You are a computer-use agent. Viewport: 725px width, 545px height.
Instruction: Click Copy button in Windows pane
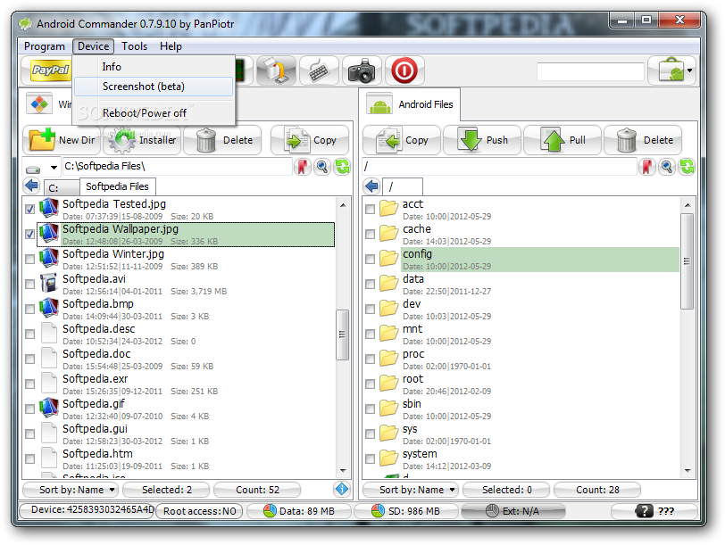(310, 140)
